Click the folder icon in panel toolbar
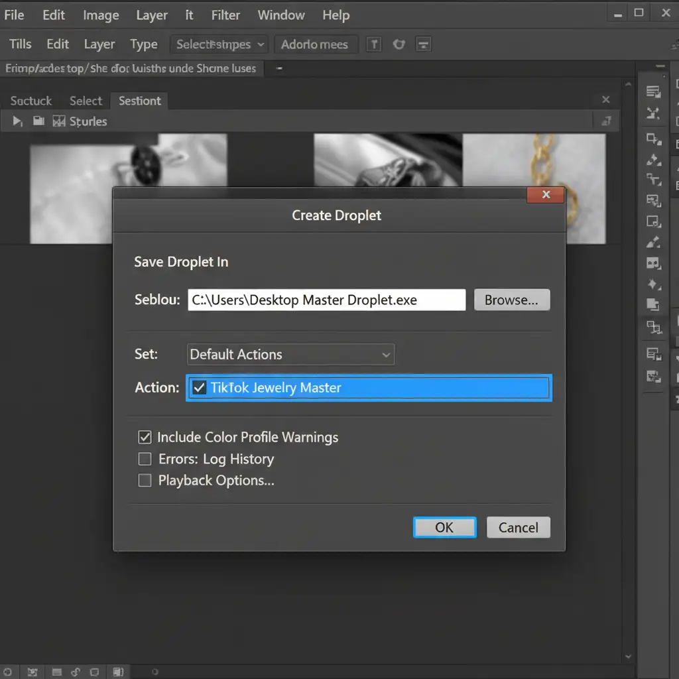The height and width of the screenshot is (679, 679). pyautogui.click(x=39, y=121)
